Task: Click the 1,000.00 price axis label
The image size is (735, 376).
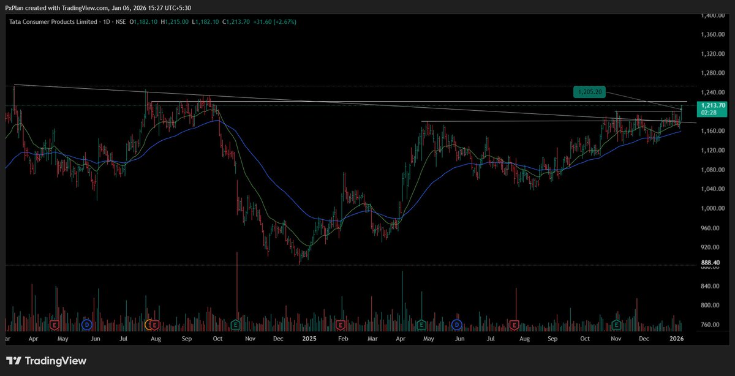Action: (714, 209)
